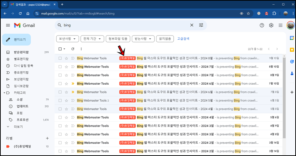Click the Gmail logo
The image size is (296, 156).
point(24,25)
